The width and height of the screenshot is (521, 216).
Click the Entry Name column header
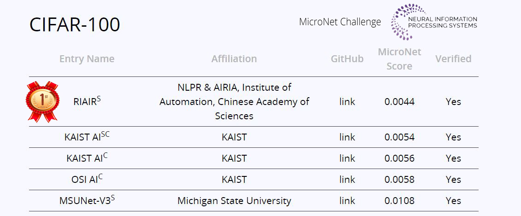[87, 58]
